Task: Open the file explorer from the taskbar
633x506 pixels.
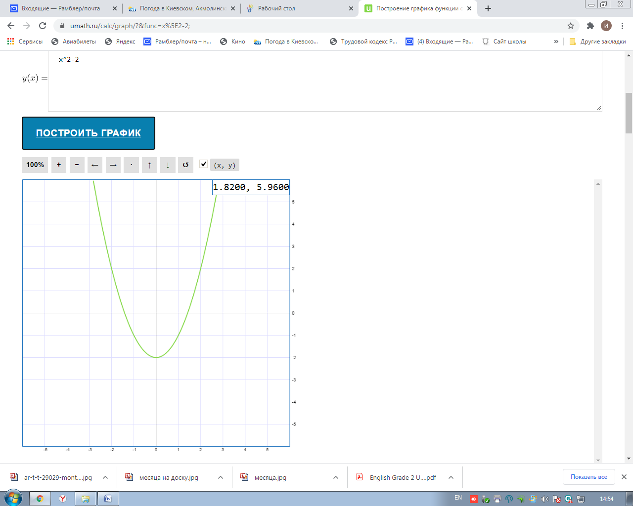Action: 85,499
